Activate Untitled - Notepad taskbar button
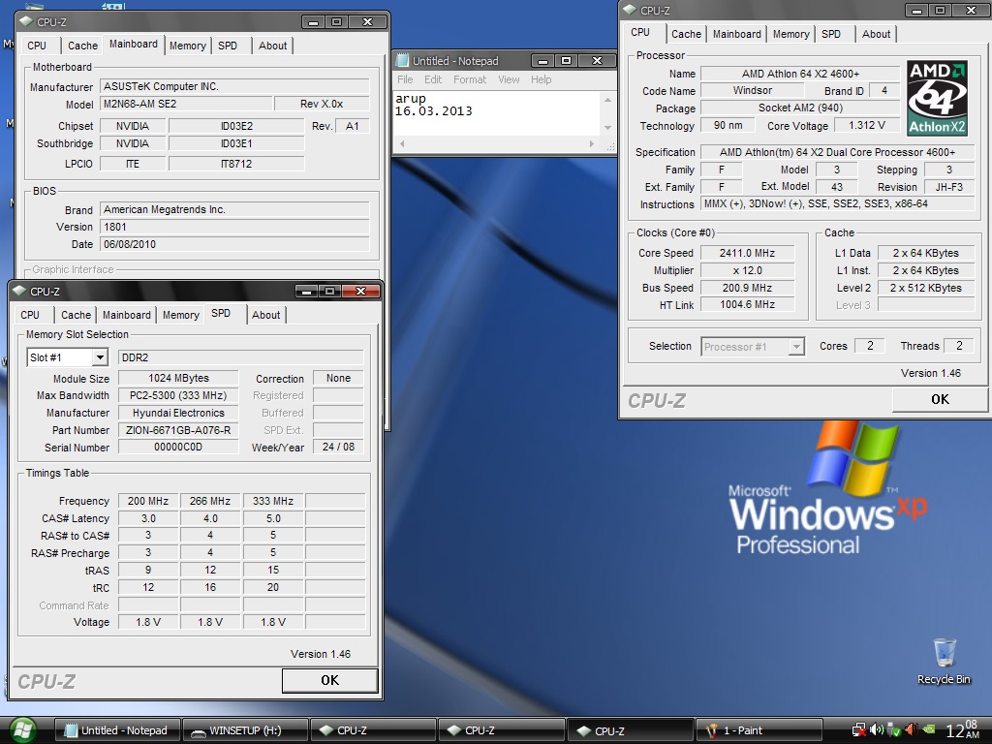Image resolution: width=992 pixels, height=744 pixels. tap(117, 730)
